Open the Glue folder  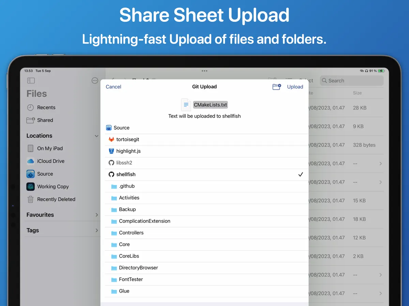(204, 291)
